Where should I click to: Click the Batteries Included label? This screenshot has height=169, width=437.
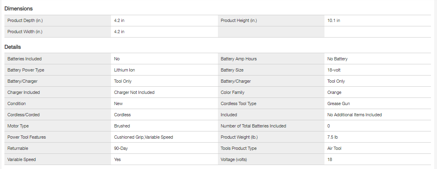(24, 59)
